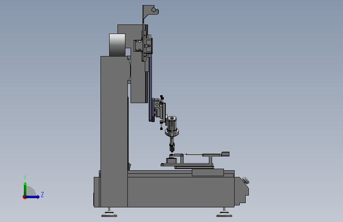This screenshot has width=343, height=222.
Task: Select the left leveling foot under the base
Action: pos(109,212)
